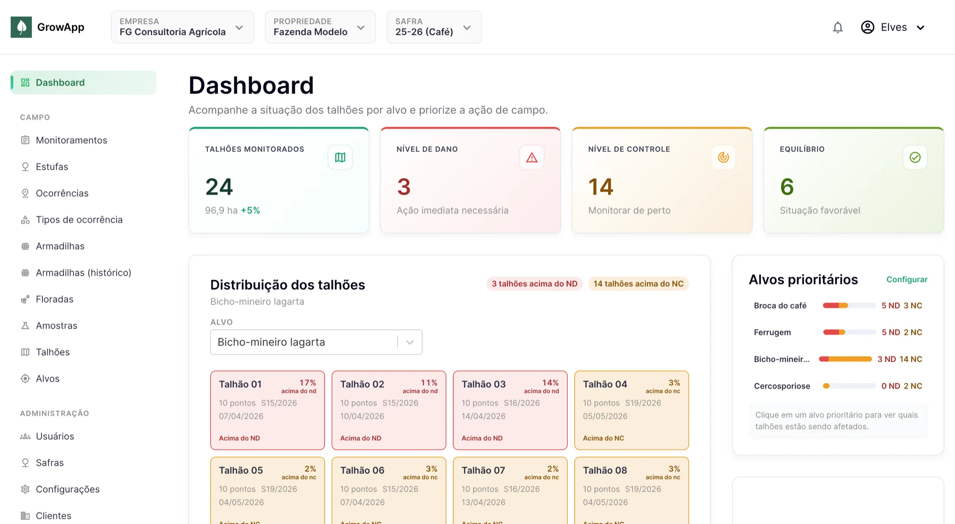
Task: Open the Empresa company dropdown
Action: click(x=183, y=27)
